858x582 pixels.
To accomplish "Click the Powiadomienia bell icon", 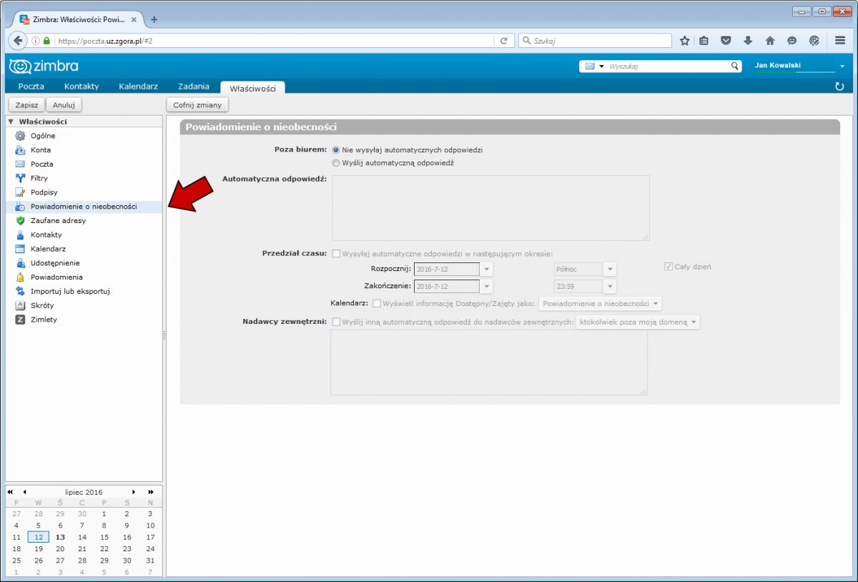I will pos(20,277).
